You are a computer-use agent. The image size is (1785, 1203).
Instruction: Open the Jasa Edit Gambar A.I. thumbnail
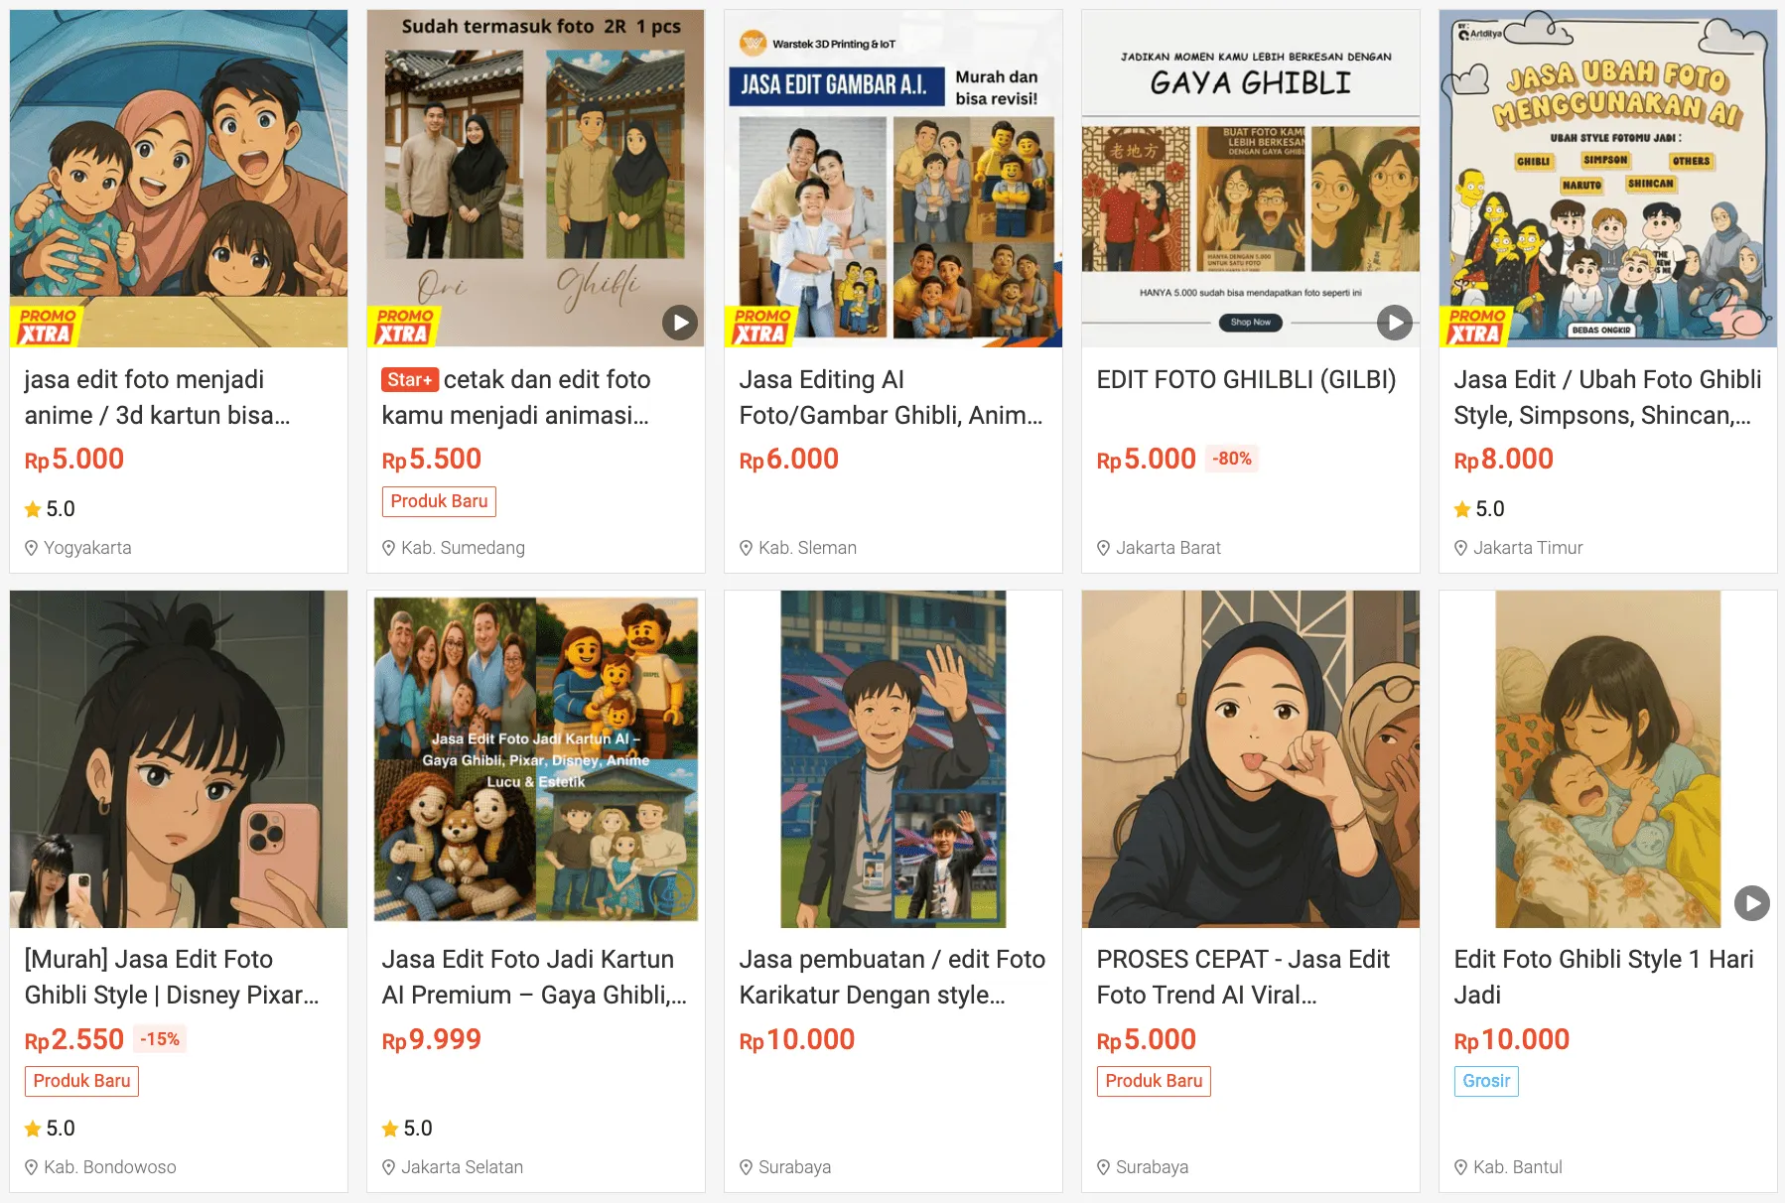[892, 179]
